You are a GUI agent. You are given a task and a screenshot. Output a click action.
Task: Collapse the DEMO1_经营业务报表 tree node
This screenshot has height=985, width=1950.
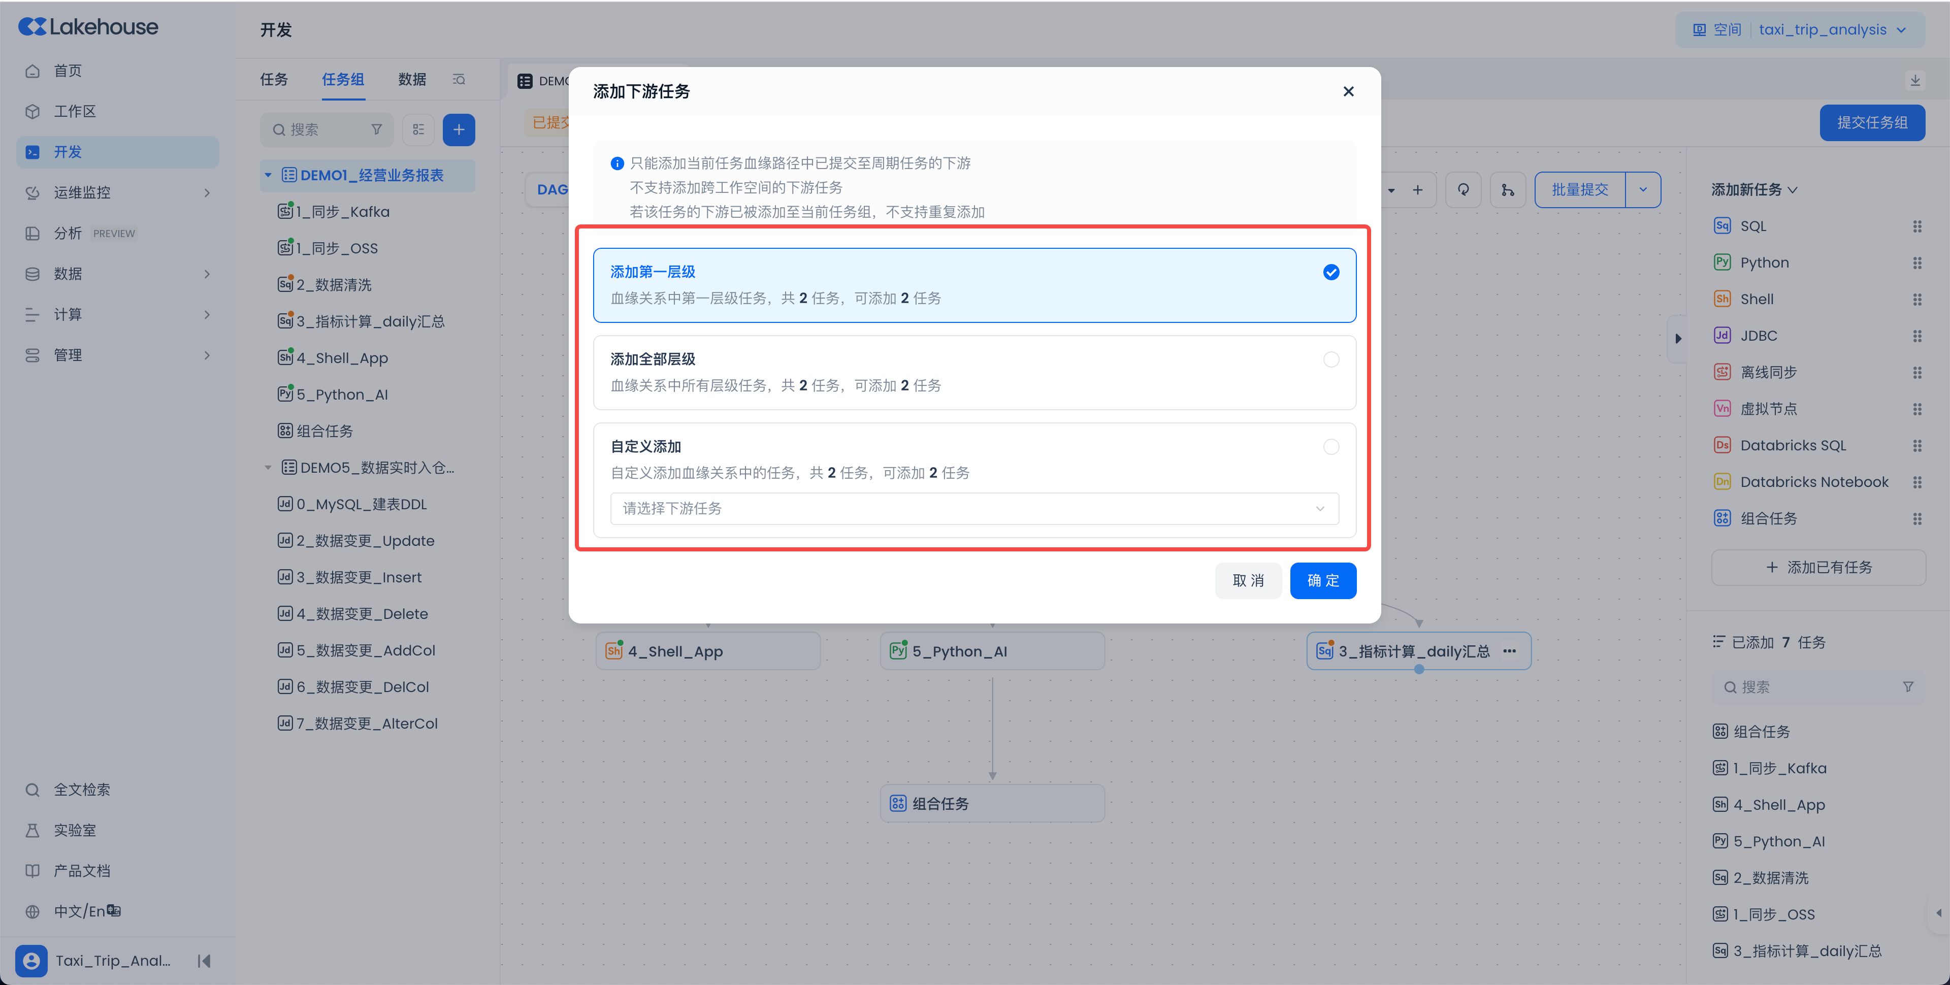pyautogui.click(x=268, y=176)
